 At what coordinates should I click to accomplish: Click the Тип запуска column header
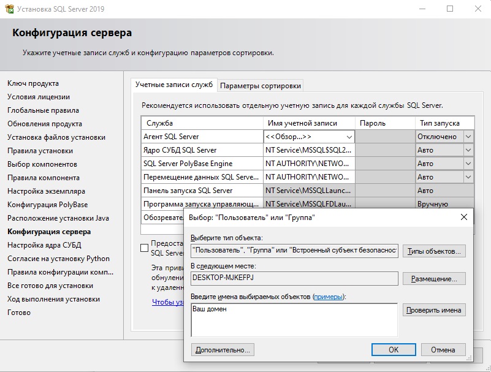point(444,123)
